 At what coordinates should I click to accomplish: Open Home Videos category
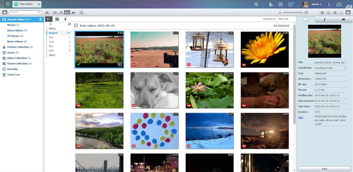tap(17, 30)
